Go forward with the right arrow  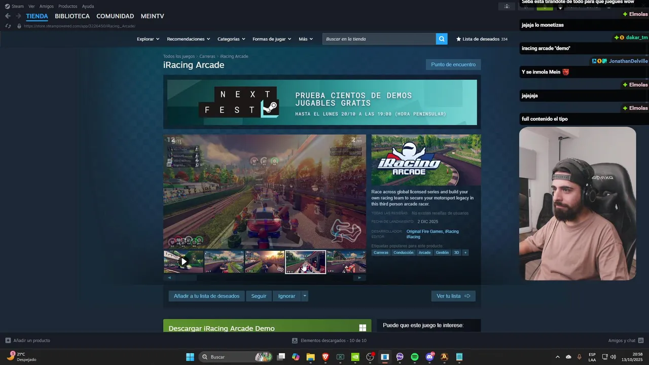(x=18, y=16)
